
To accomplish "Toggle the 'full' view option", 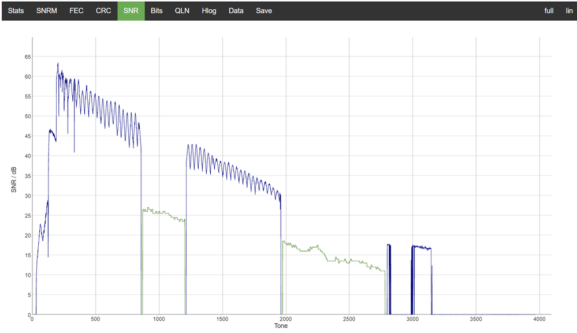I will [549, 10].
